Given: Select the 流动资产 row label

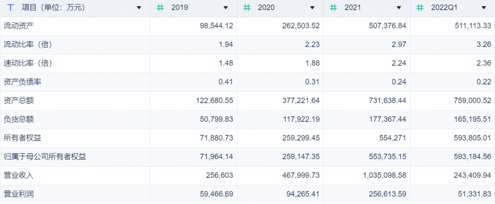Looking at the screenshot, I should point(19,26).
